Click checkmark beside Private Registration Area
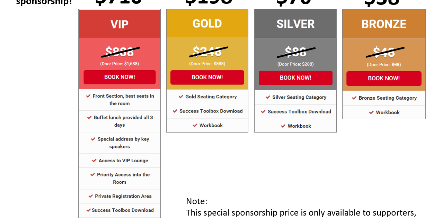 (x=91, y=196)
